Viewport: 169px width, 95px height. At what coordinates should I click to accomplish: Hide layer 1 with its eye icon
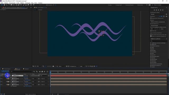[x=1, y=76]
